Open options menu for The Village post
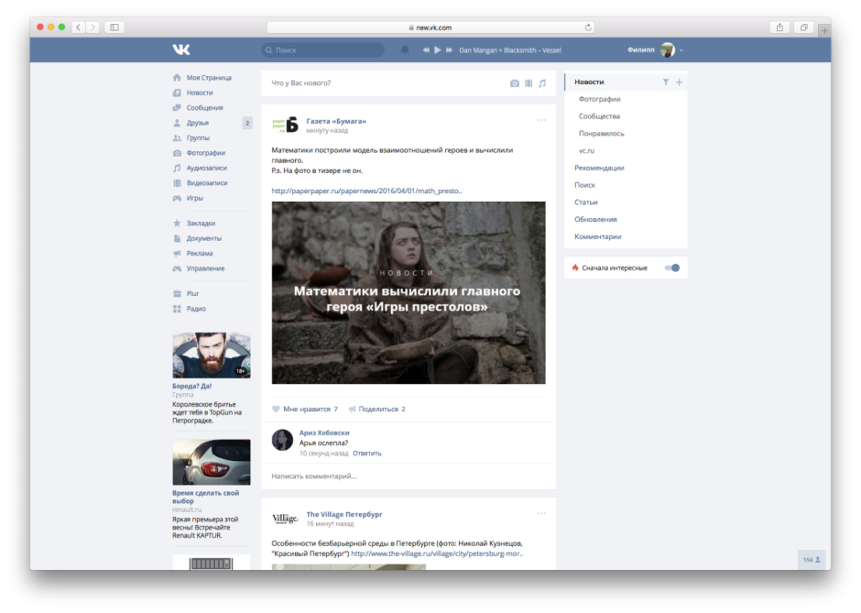Screen dimensions: 861x613 point(541,513)
